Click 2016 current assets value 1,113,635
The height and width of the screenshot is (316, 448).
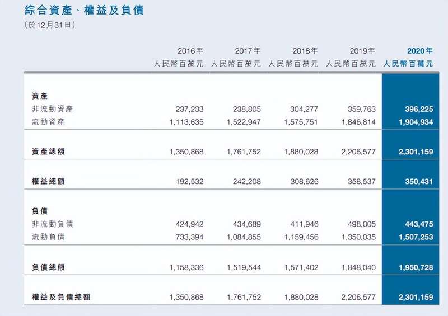(x=186, y=122)
